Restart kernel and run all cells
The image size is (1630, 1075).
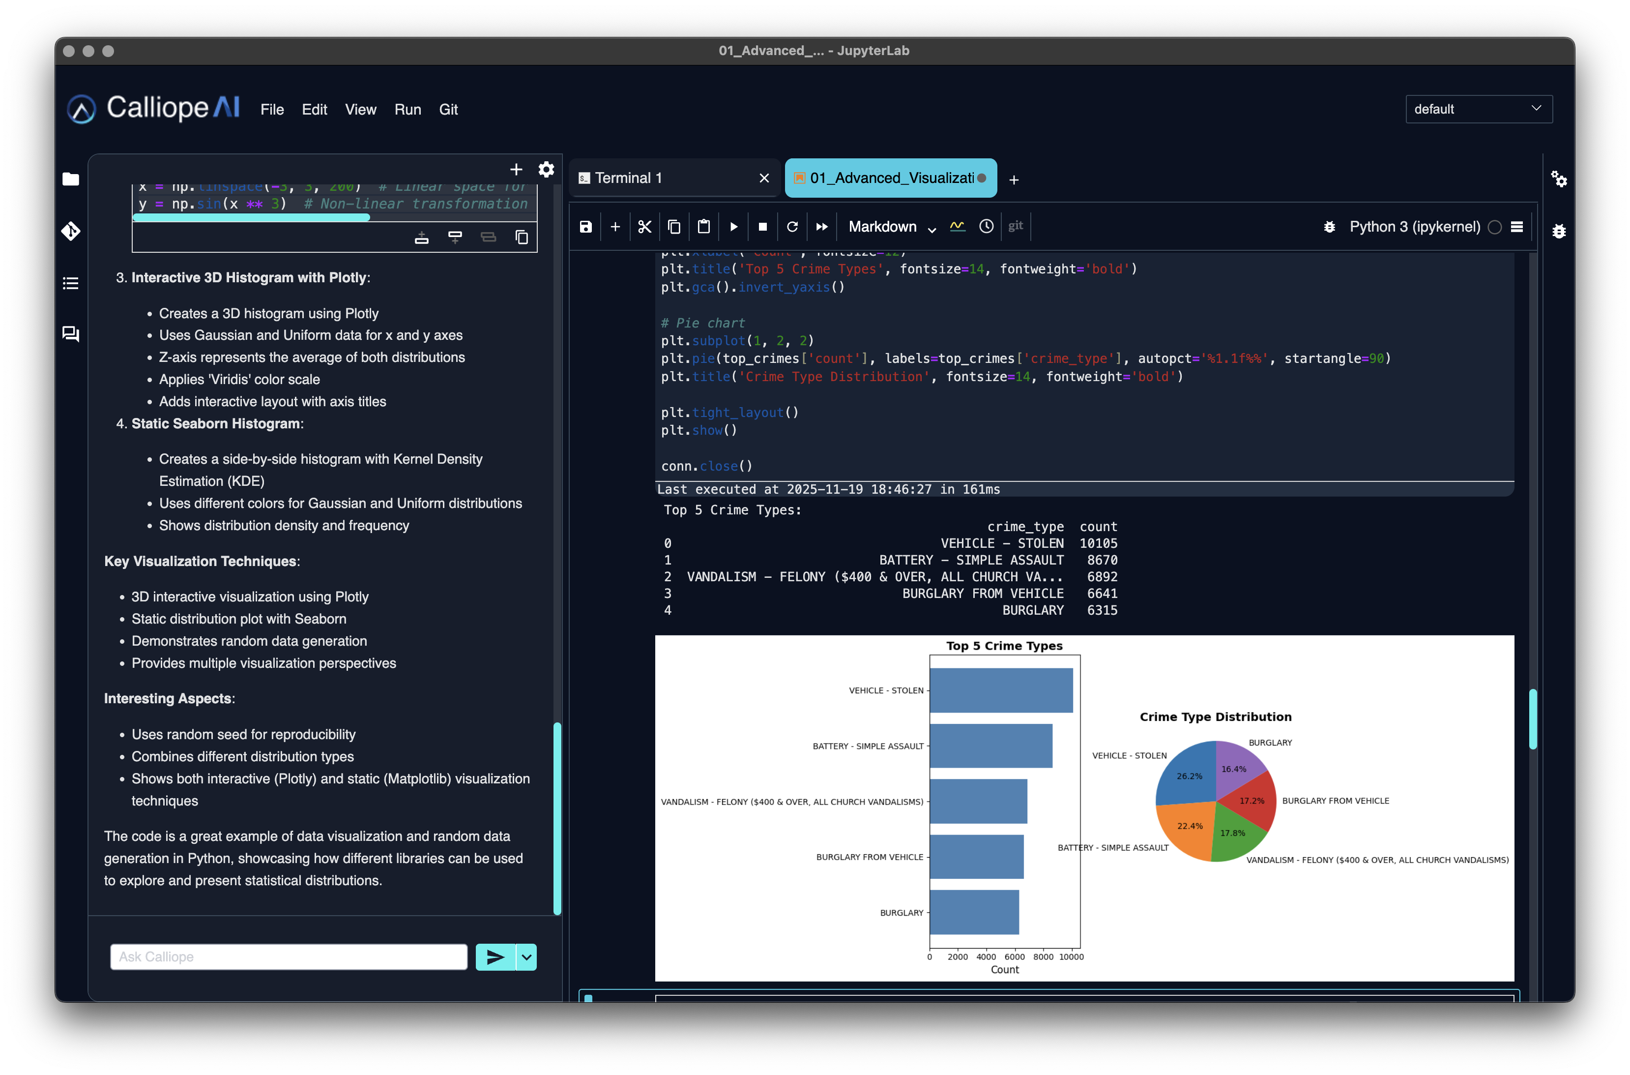pos(821,227)
